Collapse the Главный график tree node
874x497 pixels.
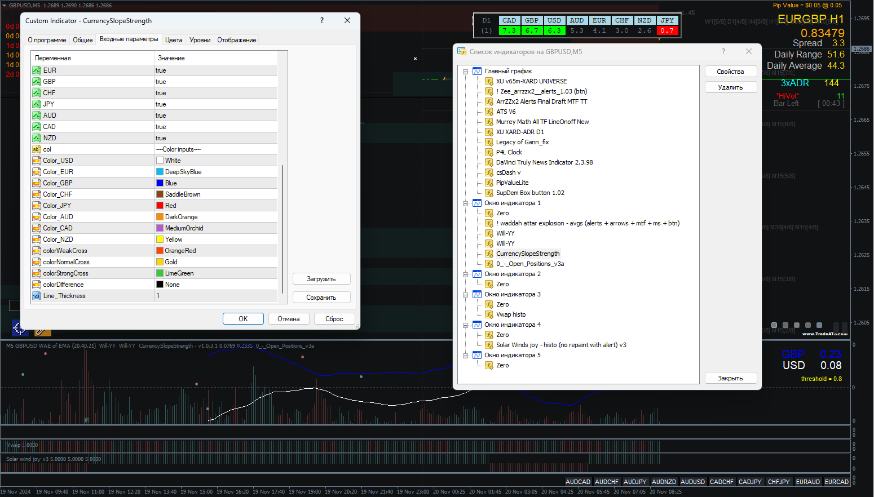click(x=466, y=72)
